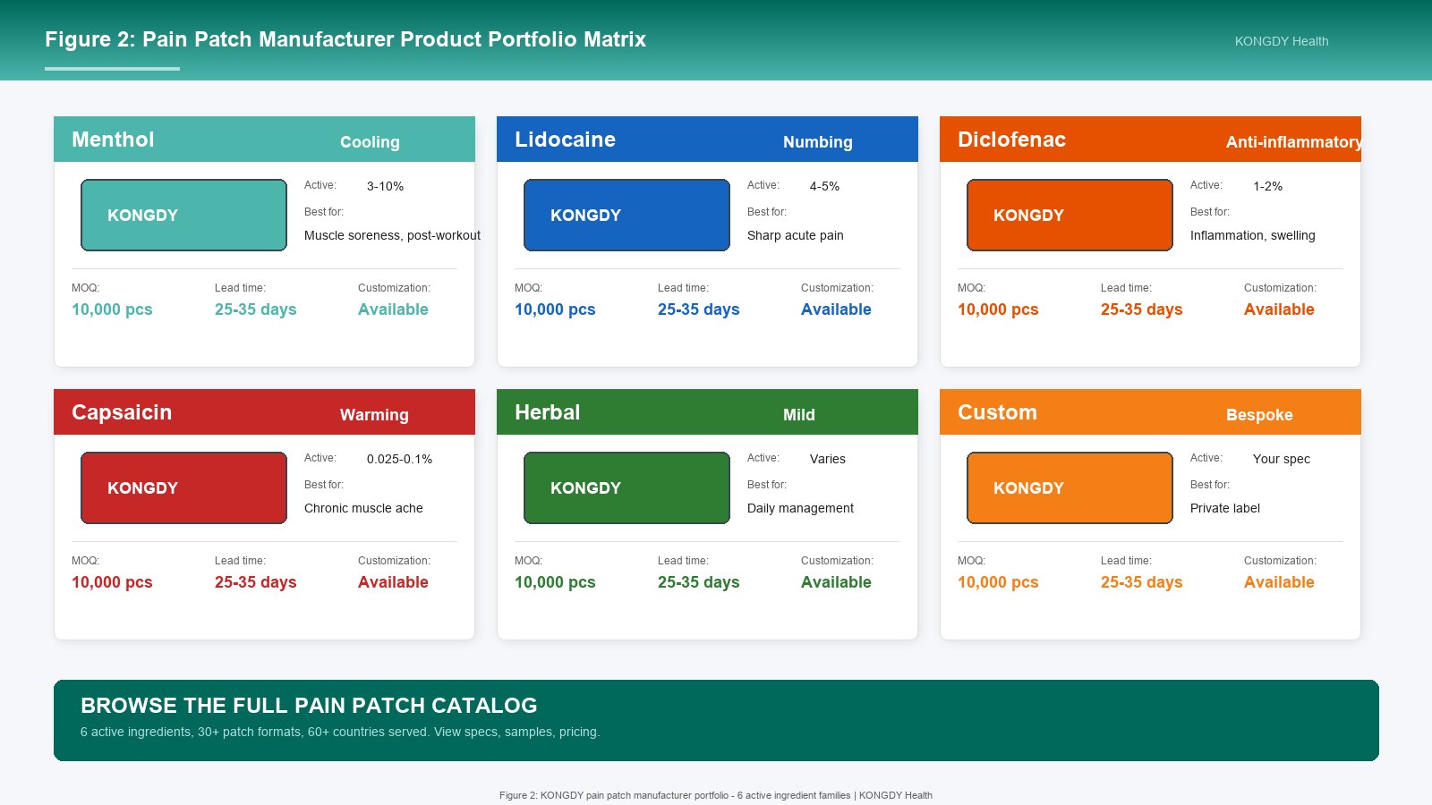Select the Custom card heading
1432x805 pixels.
tap(997, 412)
